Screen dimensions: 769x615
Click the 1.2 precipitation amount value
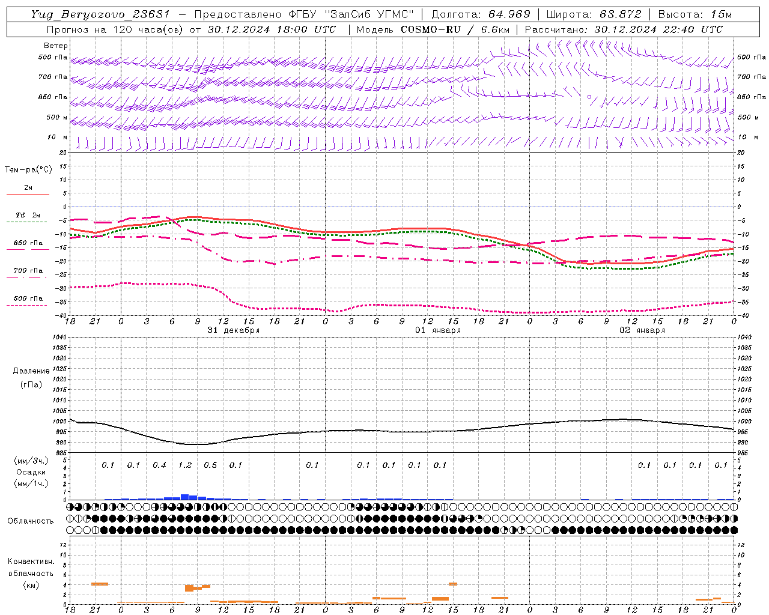[185, 465]
